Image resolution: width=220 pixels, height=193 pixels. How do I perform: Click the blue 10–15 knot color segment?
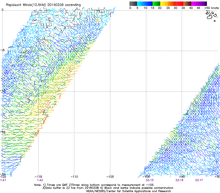(x=149, y=4)
